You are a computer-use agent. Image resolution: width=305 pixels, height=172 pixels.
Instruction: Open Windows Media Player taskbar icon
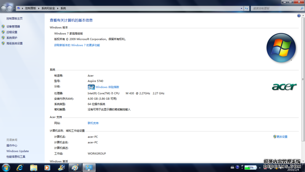(x=47, y=167)
